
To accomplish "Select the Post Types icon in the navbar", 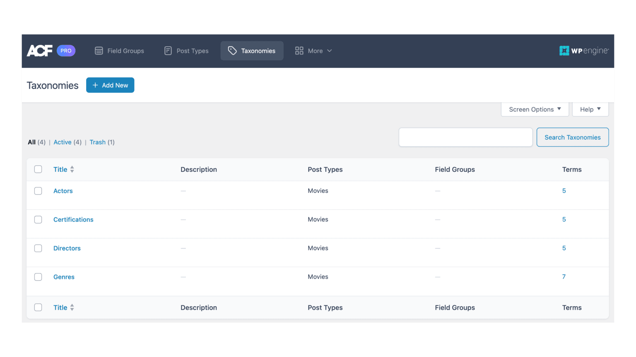I will [168, 50].
